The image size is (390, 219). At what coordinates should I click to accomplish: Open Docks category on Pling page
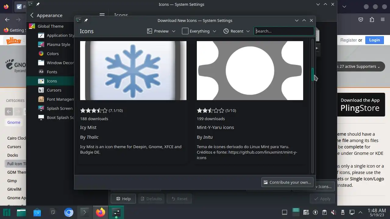[x=12, y=155]
